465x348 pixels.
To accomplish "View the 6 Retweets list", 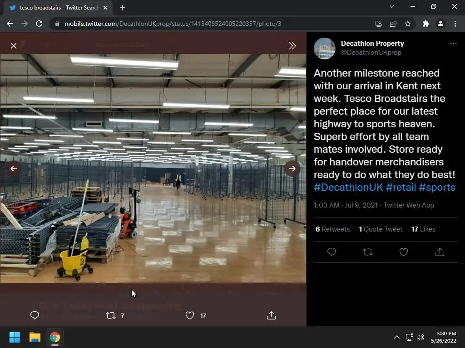I will coord(332,229).
